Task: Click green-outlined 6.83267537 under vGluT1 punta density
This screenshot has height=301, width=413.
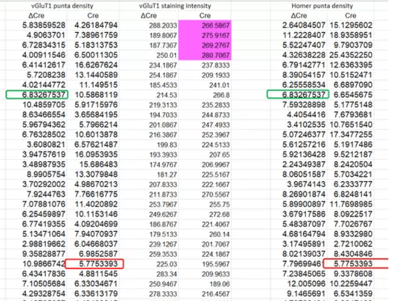Action: [x=37, y=94]
